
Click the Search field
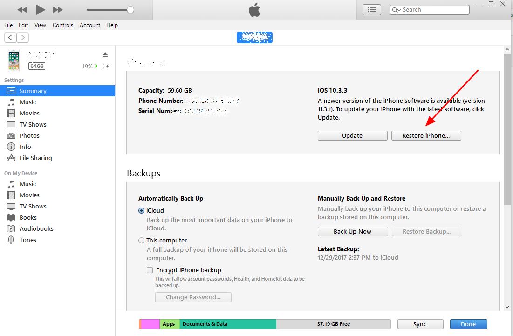pyautogui.click(x=429, y=10)
